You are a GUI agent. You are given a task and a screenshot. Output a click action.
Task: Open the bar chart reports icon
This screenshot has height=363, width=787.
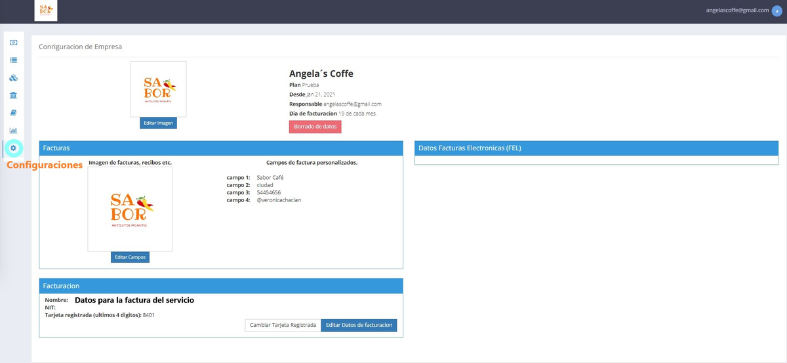(x=13, y=130)
